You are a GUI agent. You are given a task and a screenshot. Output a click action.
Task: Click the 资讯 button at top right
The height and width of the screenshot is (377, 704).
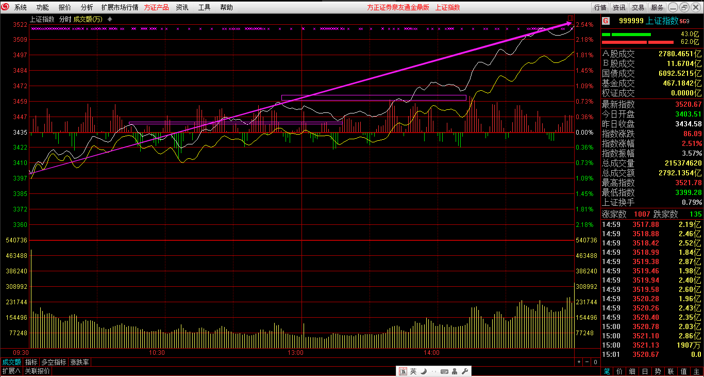pyautogui.click(x=619, y=7)
